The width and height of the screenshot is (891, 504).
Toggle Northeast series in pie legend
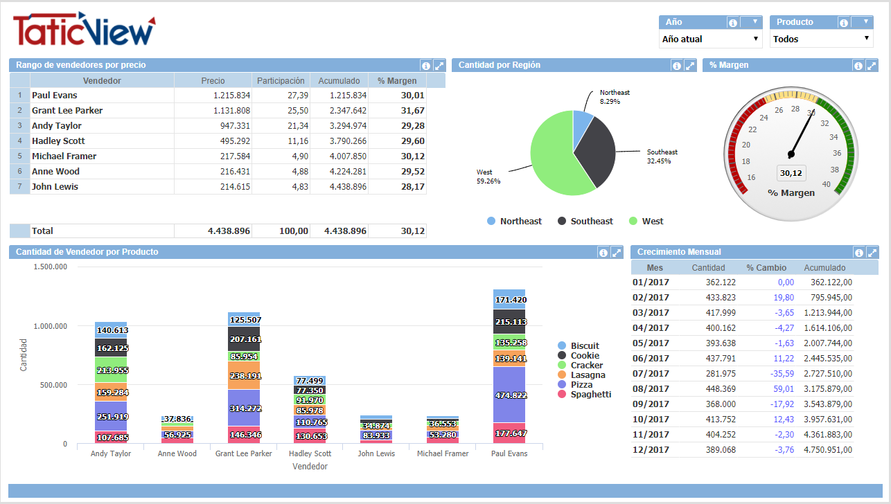coord(514,222)
